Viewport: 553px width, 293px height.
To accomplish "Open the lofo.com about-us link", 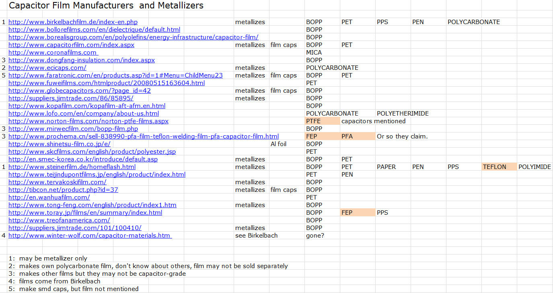I will click(x=84, y=114).
